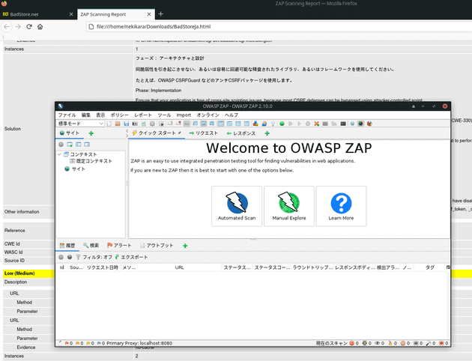Sort history by リクエスト日時 column header
The image size is (472, 361).
point(103,267)
